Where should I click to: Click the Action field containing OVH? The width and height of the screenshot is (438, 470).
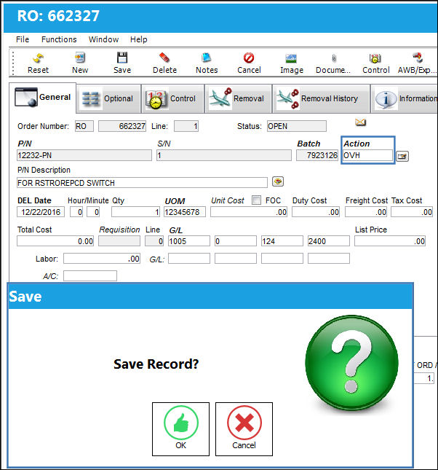[367, 155]
